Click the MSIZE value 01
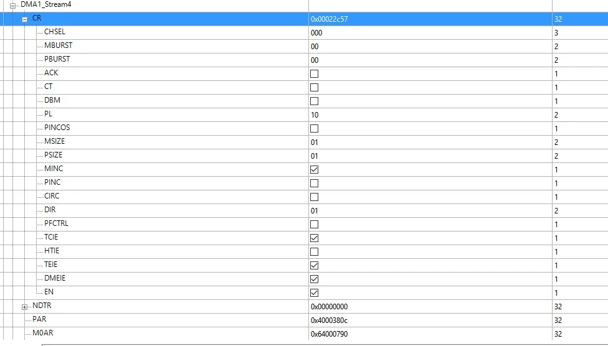Screen dimensions: 608x346 point(315,143)
